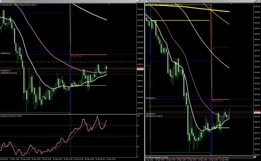
Task: Select the thick yellow trendline in right chart
Action: coord(187,8)
